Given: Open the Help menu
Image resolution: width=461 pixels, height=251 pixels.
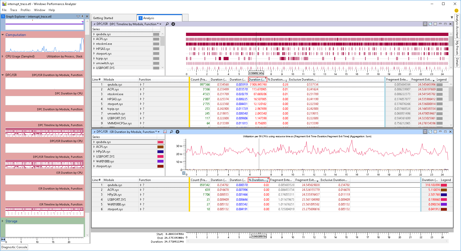Looking at the screenshot, I should [52, 10].
